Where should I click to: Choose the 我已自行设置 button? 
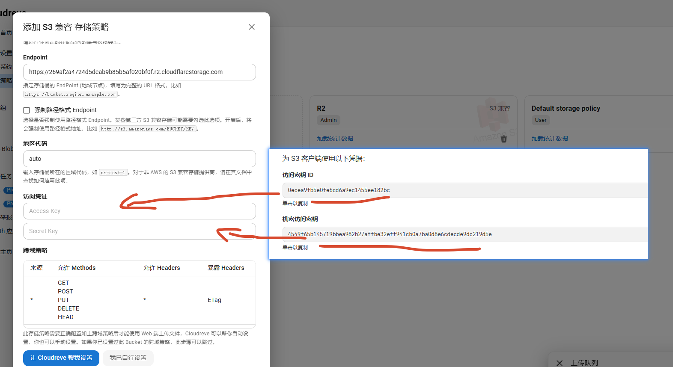(x=128, y=358)
